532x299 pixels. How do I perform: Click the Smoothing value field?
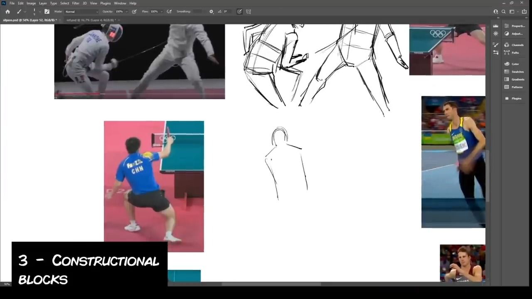coord(198,12)
